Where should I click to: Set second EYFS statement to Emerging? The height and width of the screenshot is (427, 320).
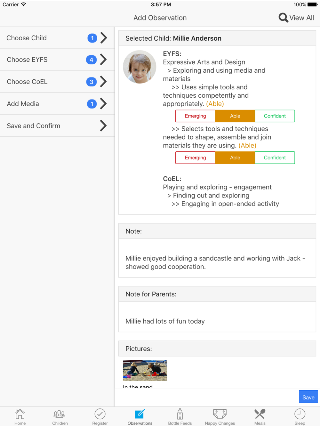pyautogui.click(x=195, y=157)
